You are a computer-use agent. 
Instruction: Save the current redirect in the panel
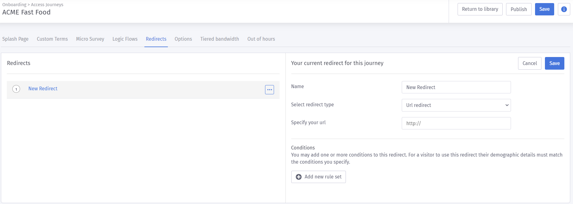click(x=554, y=63)
